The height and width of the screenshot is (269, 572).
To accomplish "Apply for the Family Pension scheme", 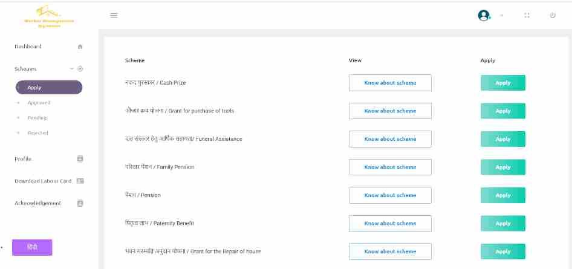I will (x=503, y=167).
